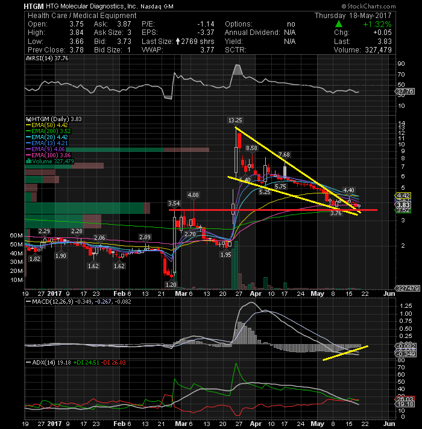Click the 4.08 March high label
Image resolution: width=422 pixels, height=429 pixels.
pos(193,195)
